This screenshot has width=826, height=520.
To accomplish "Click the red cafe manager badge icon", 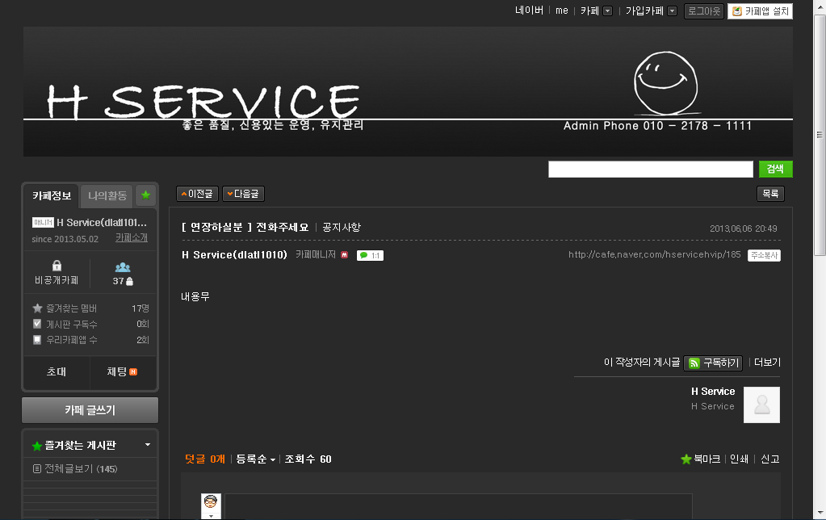I will (x=345, y=255).
